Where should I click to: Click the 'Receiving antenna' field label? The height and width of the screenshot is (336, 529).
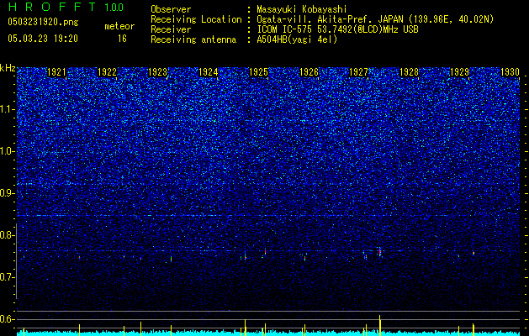193,39
